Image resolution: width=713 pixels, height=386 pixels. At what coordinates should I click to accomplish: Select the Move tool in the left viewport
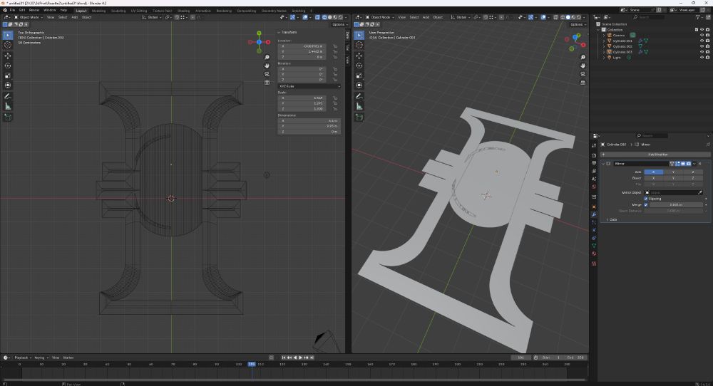click(x=8, y=56)
